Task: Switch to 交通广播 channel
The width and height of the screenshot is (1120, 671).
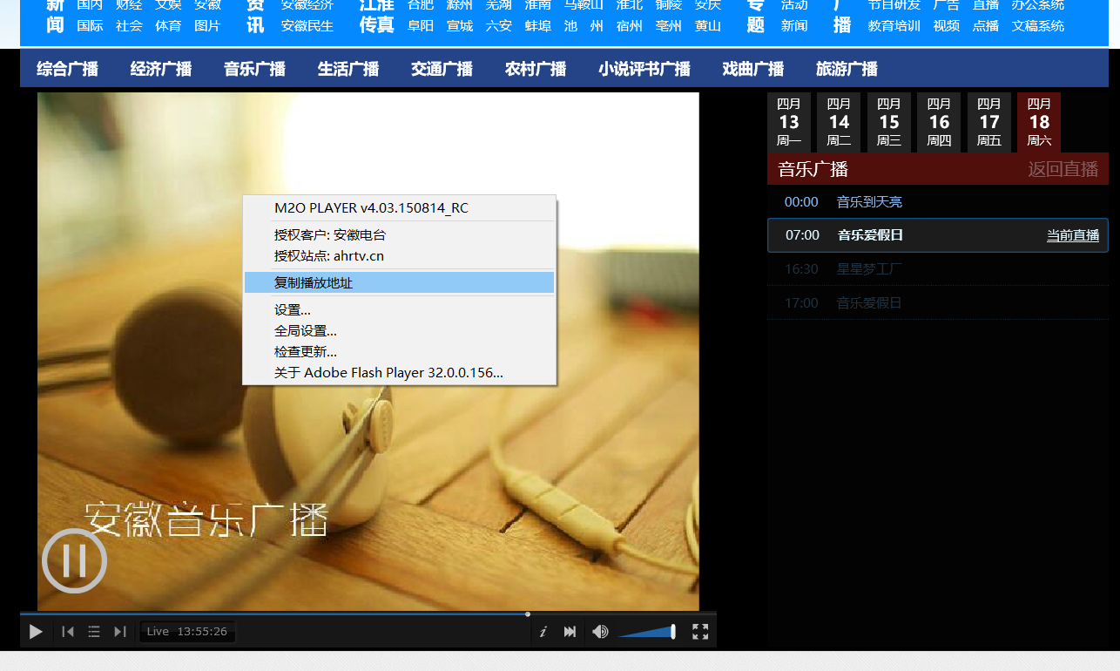Action: click(442, 69)
